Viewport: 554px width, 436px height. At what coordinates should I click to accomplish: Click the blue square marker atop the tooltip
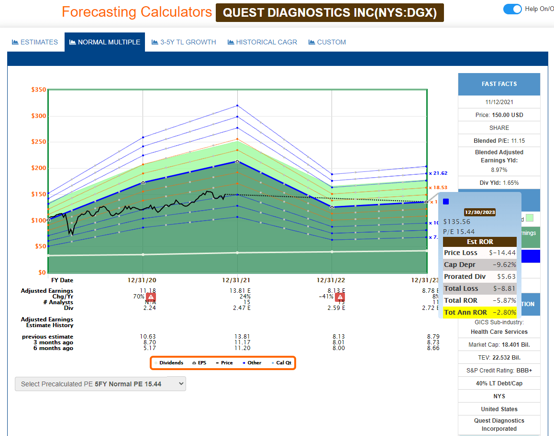pos(446,202)
